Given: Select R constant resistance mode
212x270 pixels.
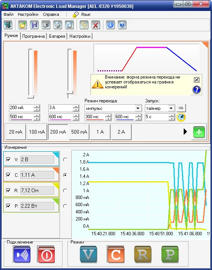Looking at the screenshot, I should 143,255.
